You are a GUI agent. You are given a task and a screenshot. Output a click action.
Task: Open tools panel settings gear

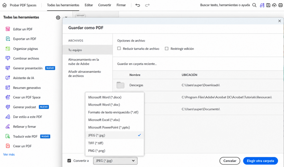click(58, 17)
